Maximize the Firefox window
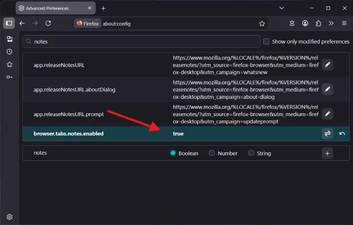The height and width of the screenshot is (225, 353). (x=328, y=8)
